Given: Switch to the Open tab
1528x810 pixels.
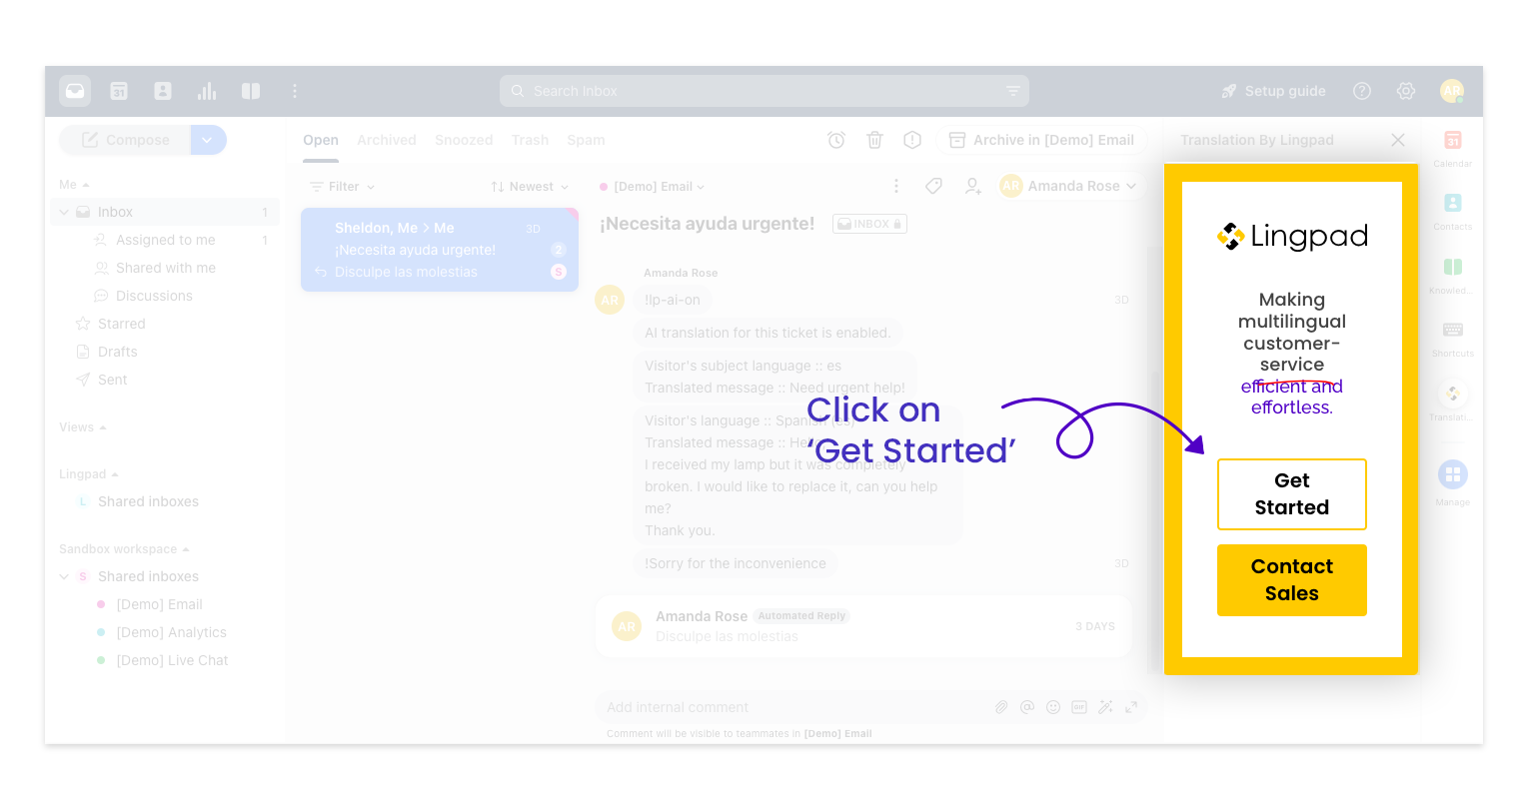Looking at the screenshot, I should (x=321, y=140).
